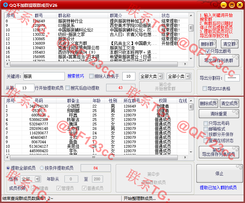
Task: Maximize the QQ extractor window
Action: point(232,5)
